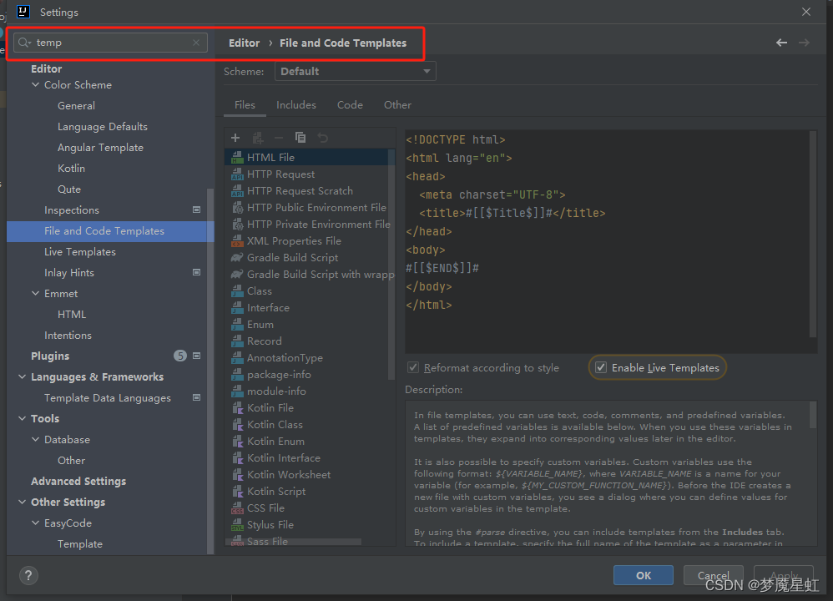The height and width of the screenshot is (601, 833).
Task: Collapse the Database tree node
Action: point(36,439)
